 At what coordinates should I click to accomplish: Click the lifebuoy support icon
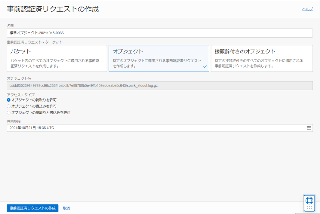click(x=309, y=200)
